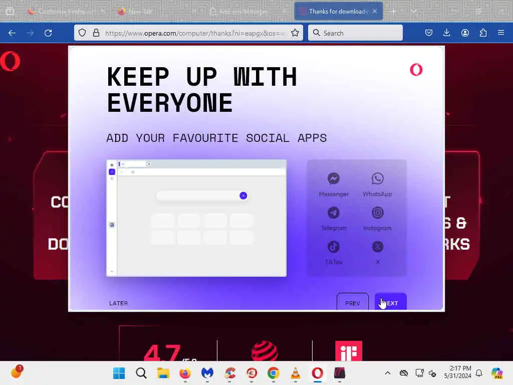Open the Downloads panel icon
This screenshot has height=385, width=513.
(446, 33)
